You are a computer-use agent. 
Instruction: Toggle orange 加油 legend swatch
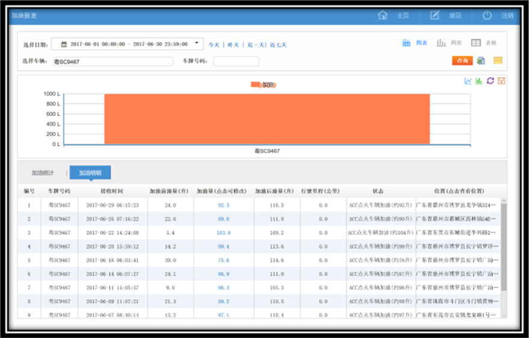pyautogui.click(x=256, y=85)
